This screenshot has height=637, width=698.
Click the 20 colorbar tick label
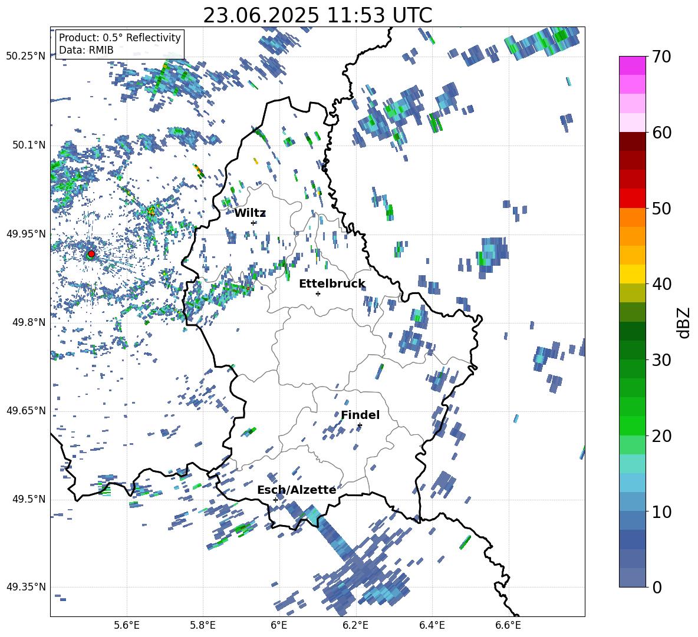point(661,435)
